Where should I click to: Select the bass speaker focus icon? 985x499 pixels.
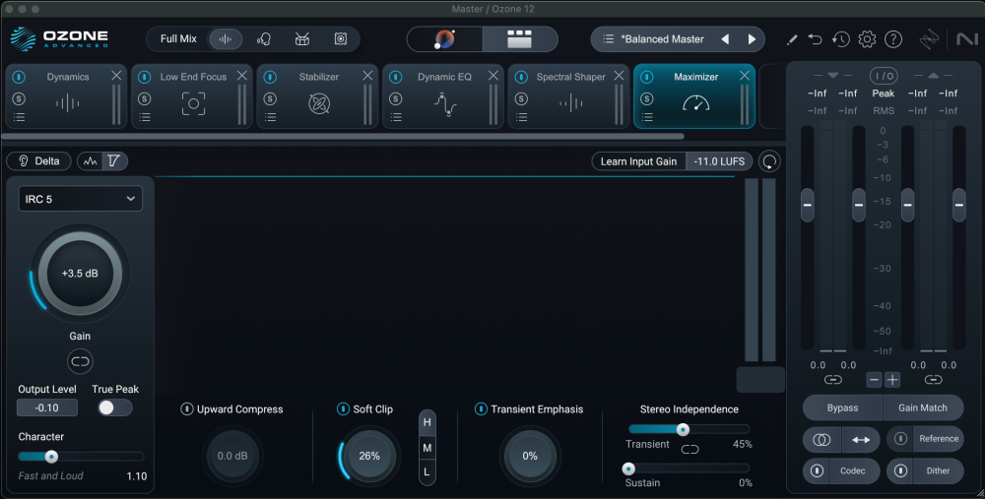(x=341, y=39)
